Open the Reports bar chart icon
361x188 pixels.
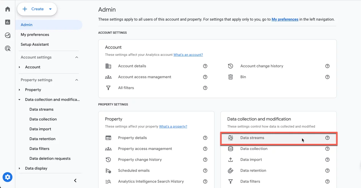click(x=8, y=22)
